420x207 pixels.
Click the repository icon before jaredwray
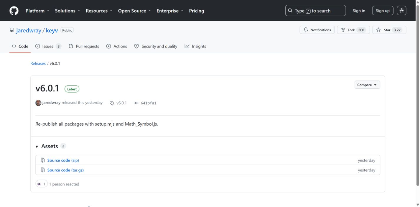click(x=12, y=30)
